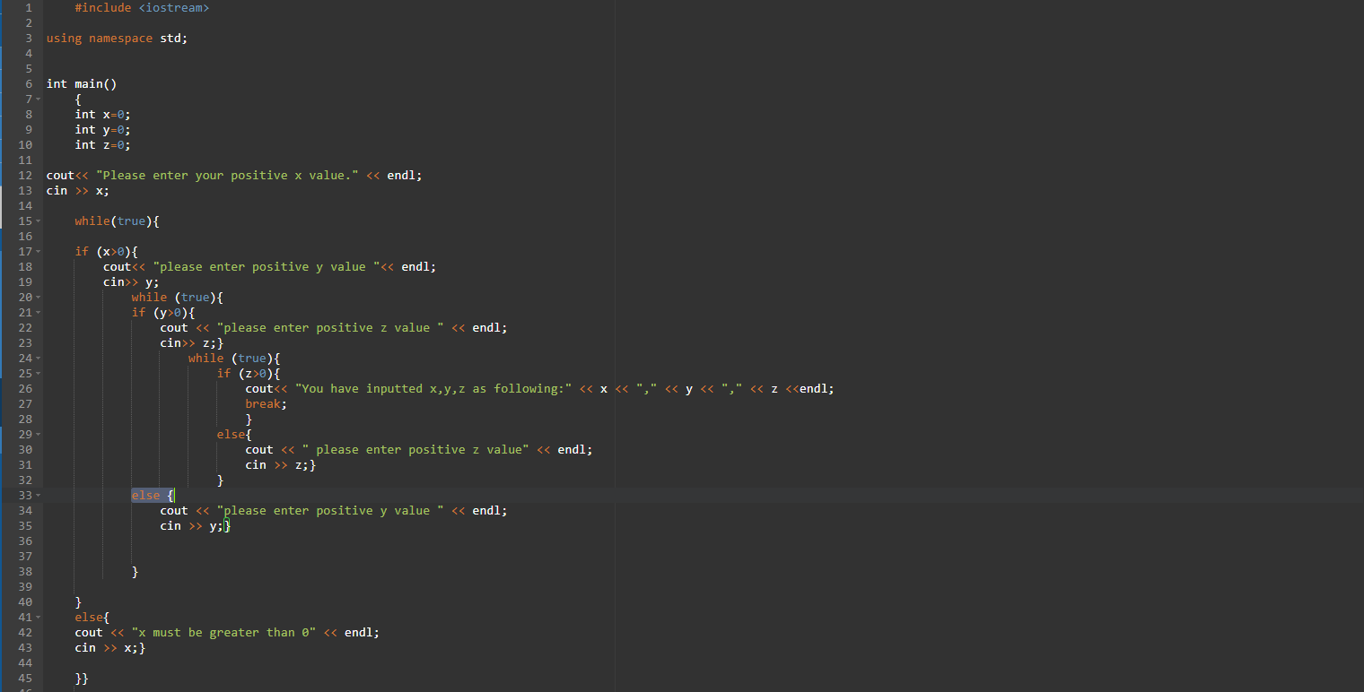The image size is (1364, 692).
Task: Click 'cin >> z;}' on line 31
Action: point(281,464)
